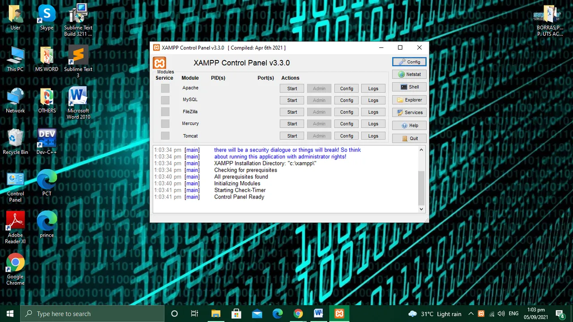Select the Control Panel desktop icon
Viewport: 573px width, 322px height.
pos(15,187)
